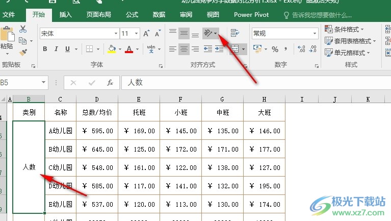391x221 pixels.
Task: Click Increase Indent icon
Action: [x=219, y=49]
